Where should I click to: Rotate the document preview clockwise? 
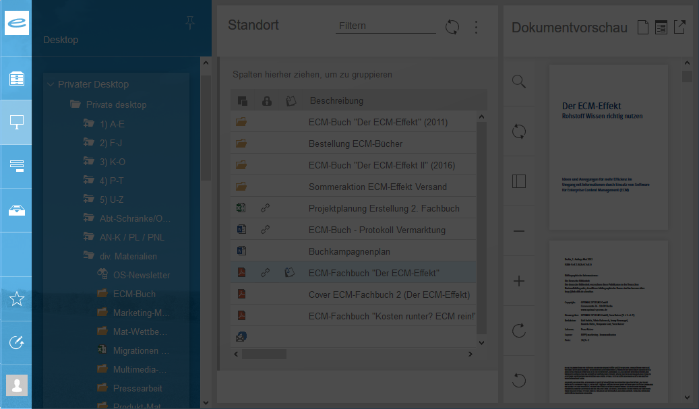click(x=518, y=330)
